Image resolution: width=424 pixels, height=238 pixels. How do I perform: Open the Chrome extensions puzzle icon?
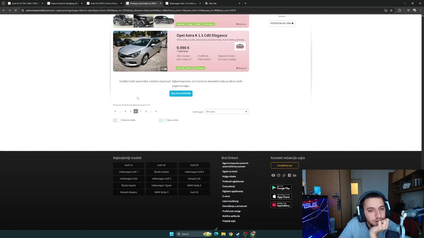[399, 10]
